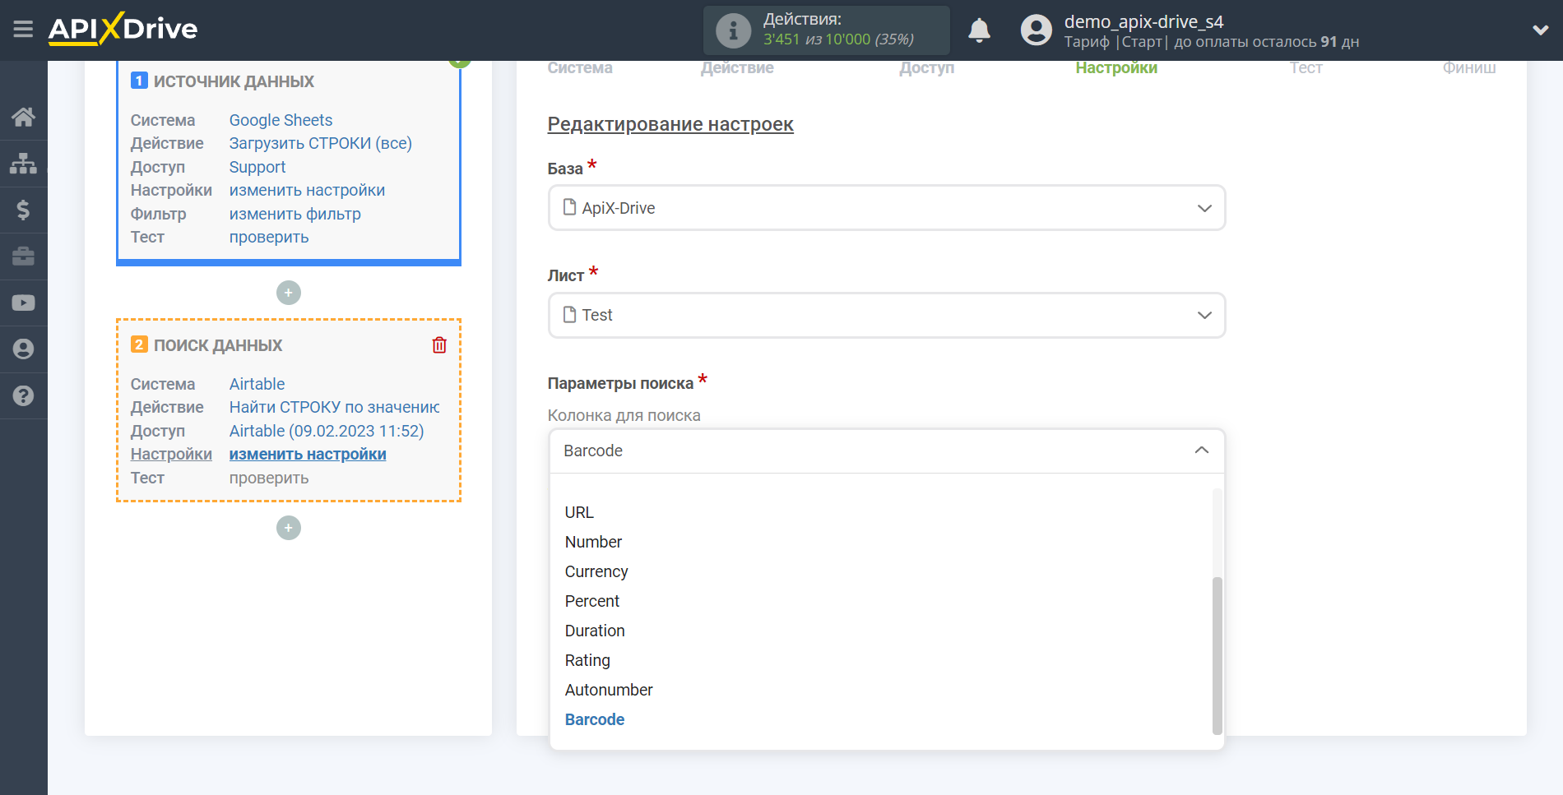Open the help question icon in sidebar
The height and width of the screenshot is (795, 1563).
23,395
